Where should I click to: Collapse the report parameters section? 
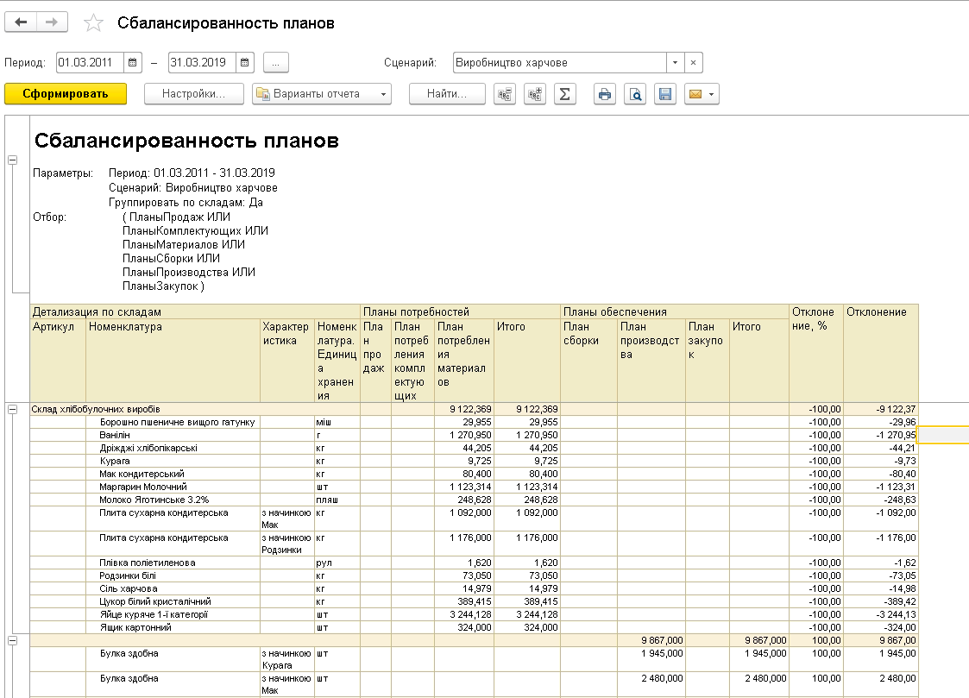(12, 160)
